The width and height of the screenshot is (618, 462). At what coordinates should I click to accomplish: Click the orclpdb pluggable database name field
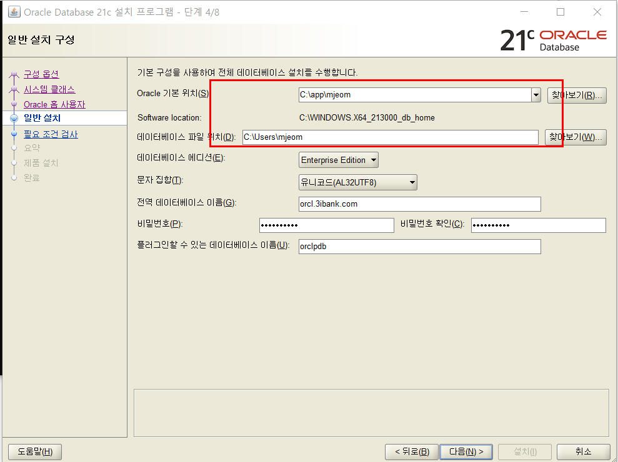(x=420, y=247)
